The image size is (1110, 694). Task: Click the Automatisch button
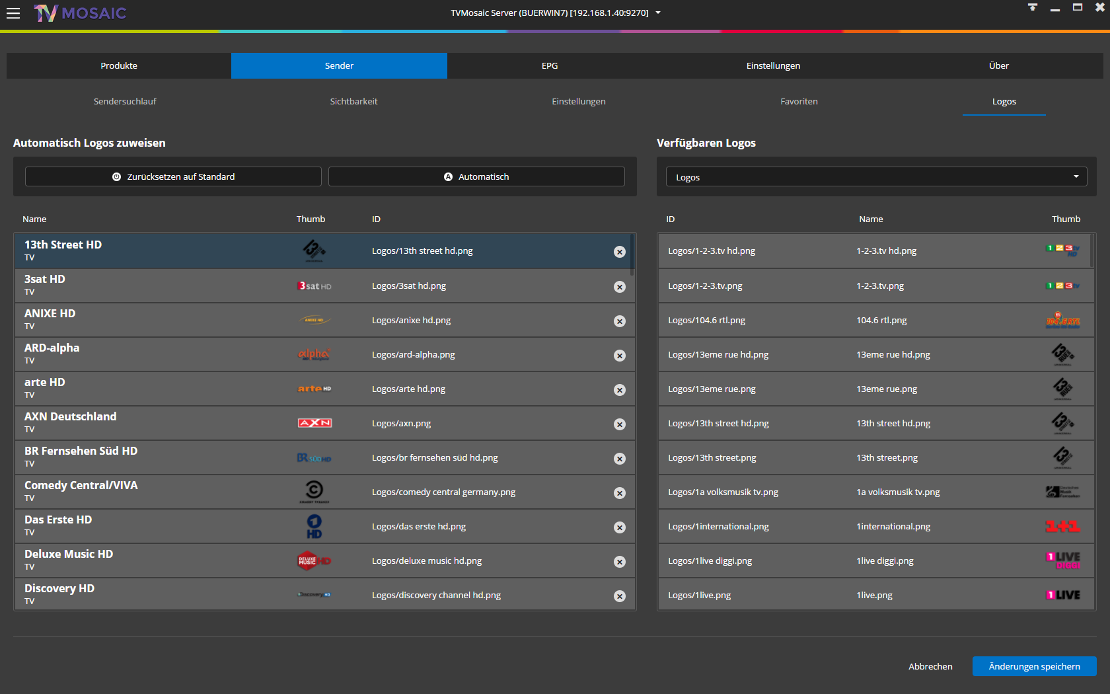476,176
